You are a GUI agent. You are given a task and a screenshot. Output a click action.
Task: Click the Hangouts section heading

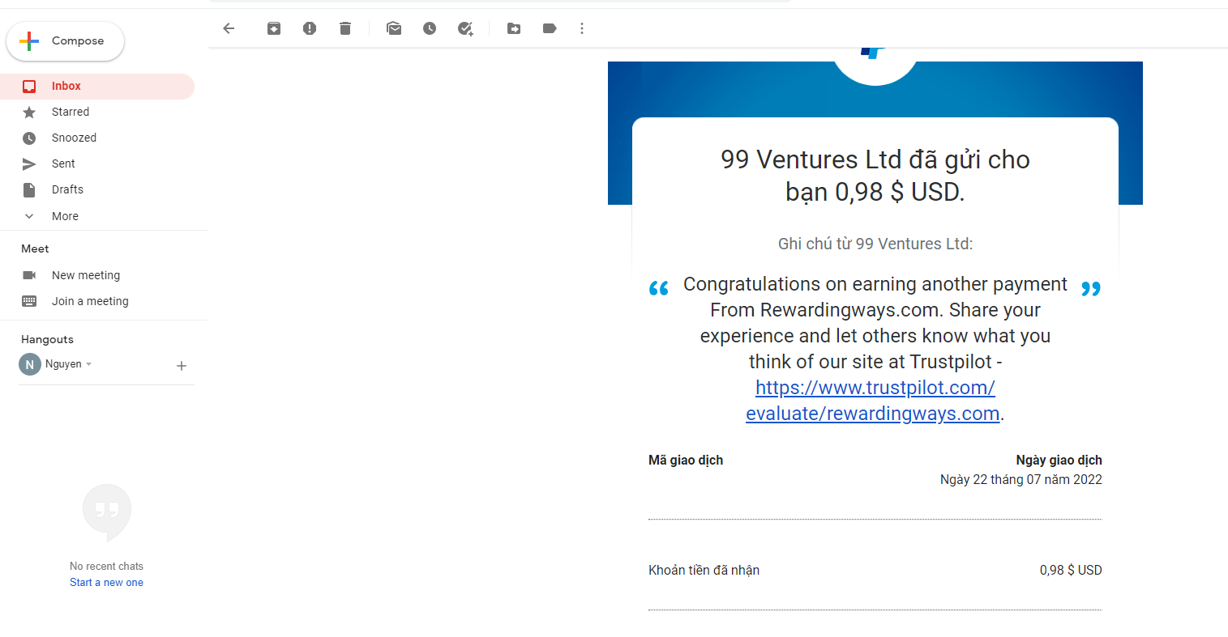[x=47, y=339]
